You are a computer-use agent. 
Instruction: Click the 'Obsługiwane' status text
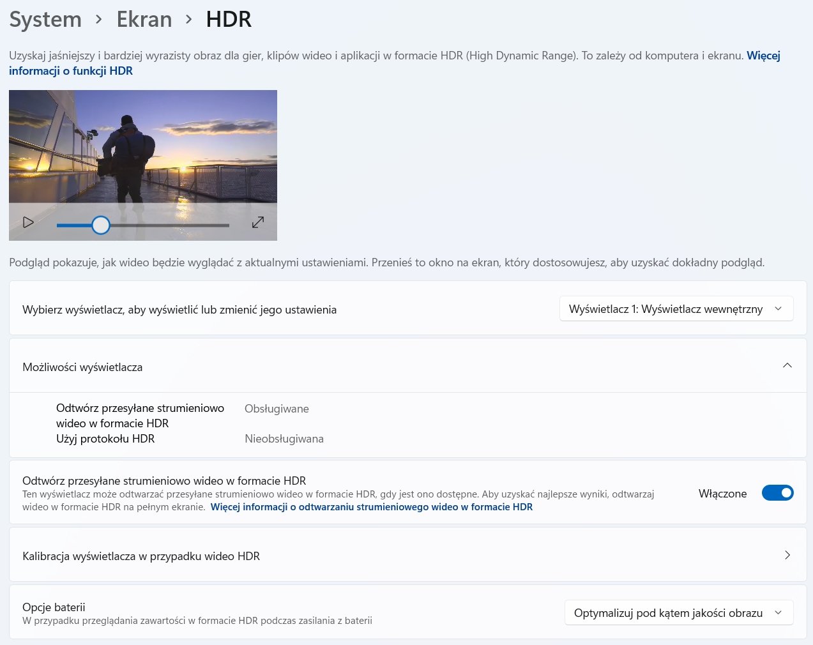[x=277, y=409]
